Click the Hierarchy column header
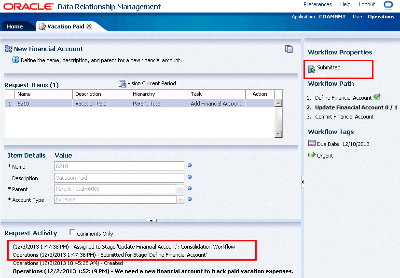Image resolution: width=400 pixels, height=278 pixels. (159, 94)
